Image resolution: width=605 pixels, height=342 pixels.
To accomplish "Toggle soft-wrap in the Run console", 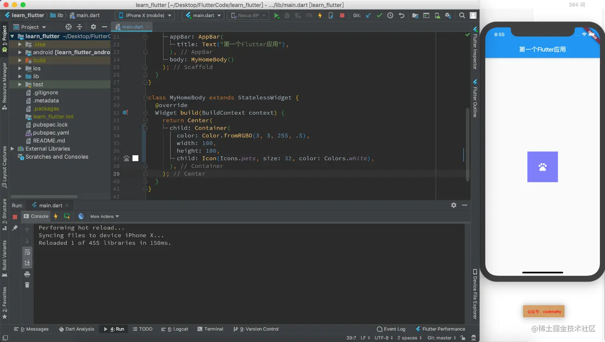I will 27,252.
